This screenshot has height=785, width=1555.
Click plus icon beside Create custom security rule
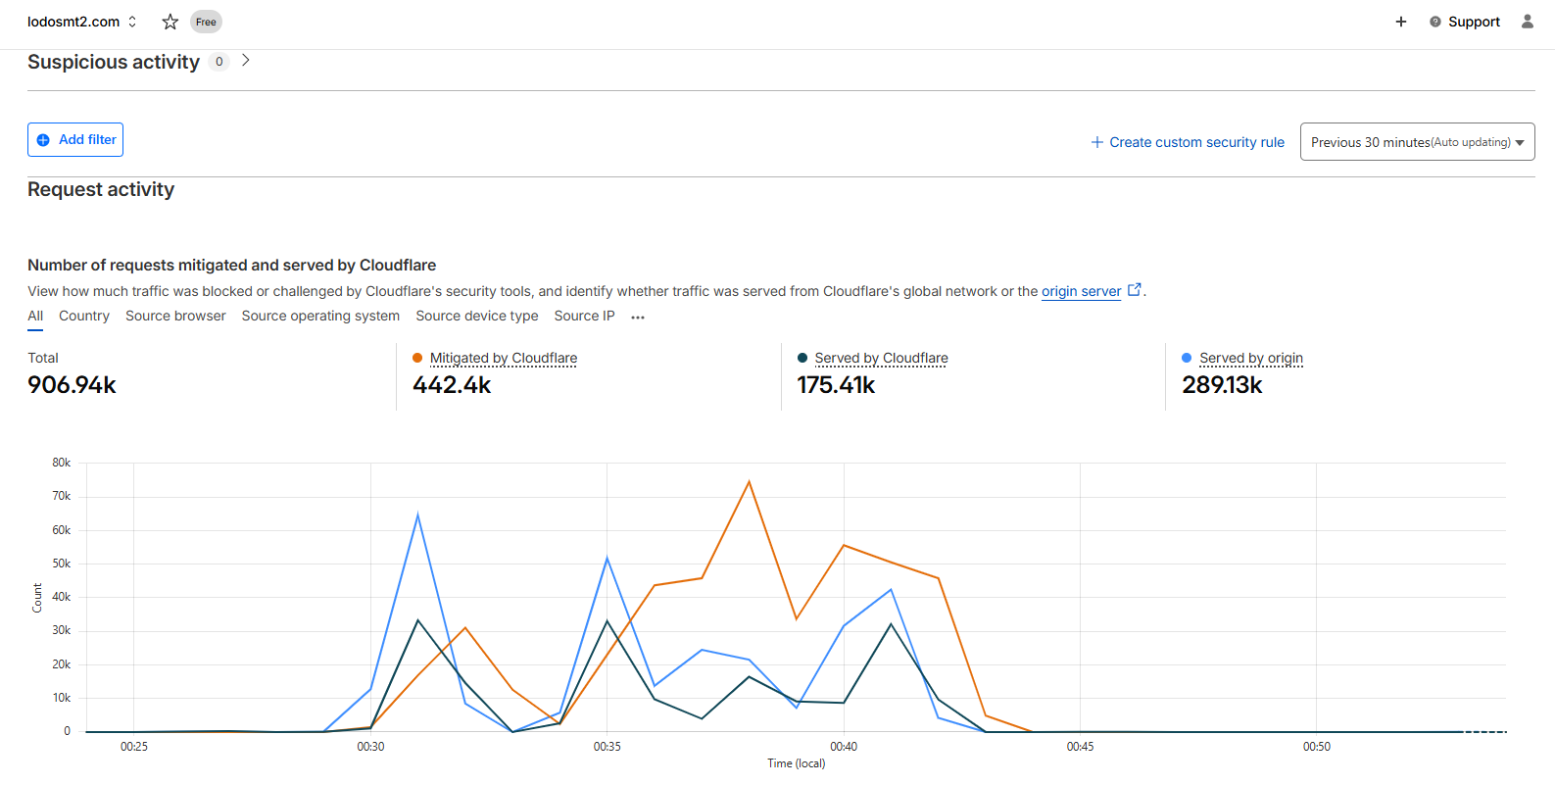coord(1097,142)
